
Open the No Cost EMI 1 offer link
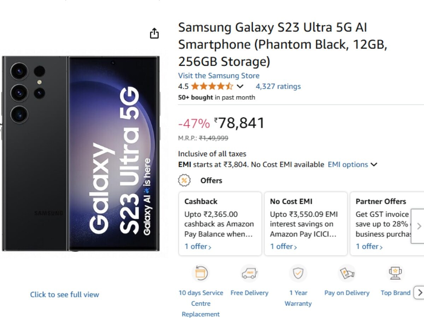click(283, 247)
